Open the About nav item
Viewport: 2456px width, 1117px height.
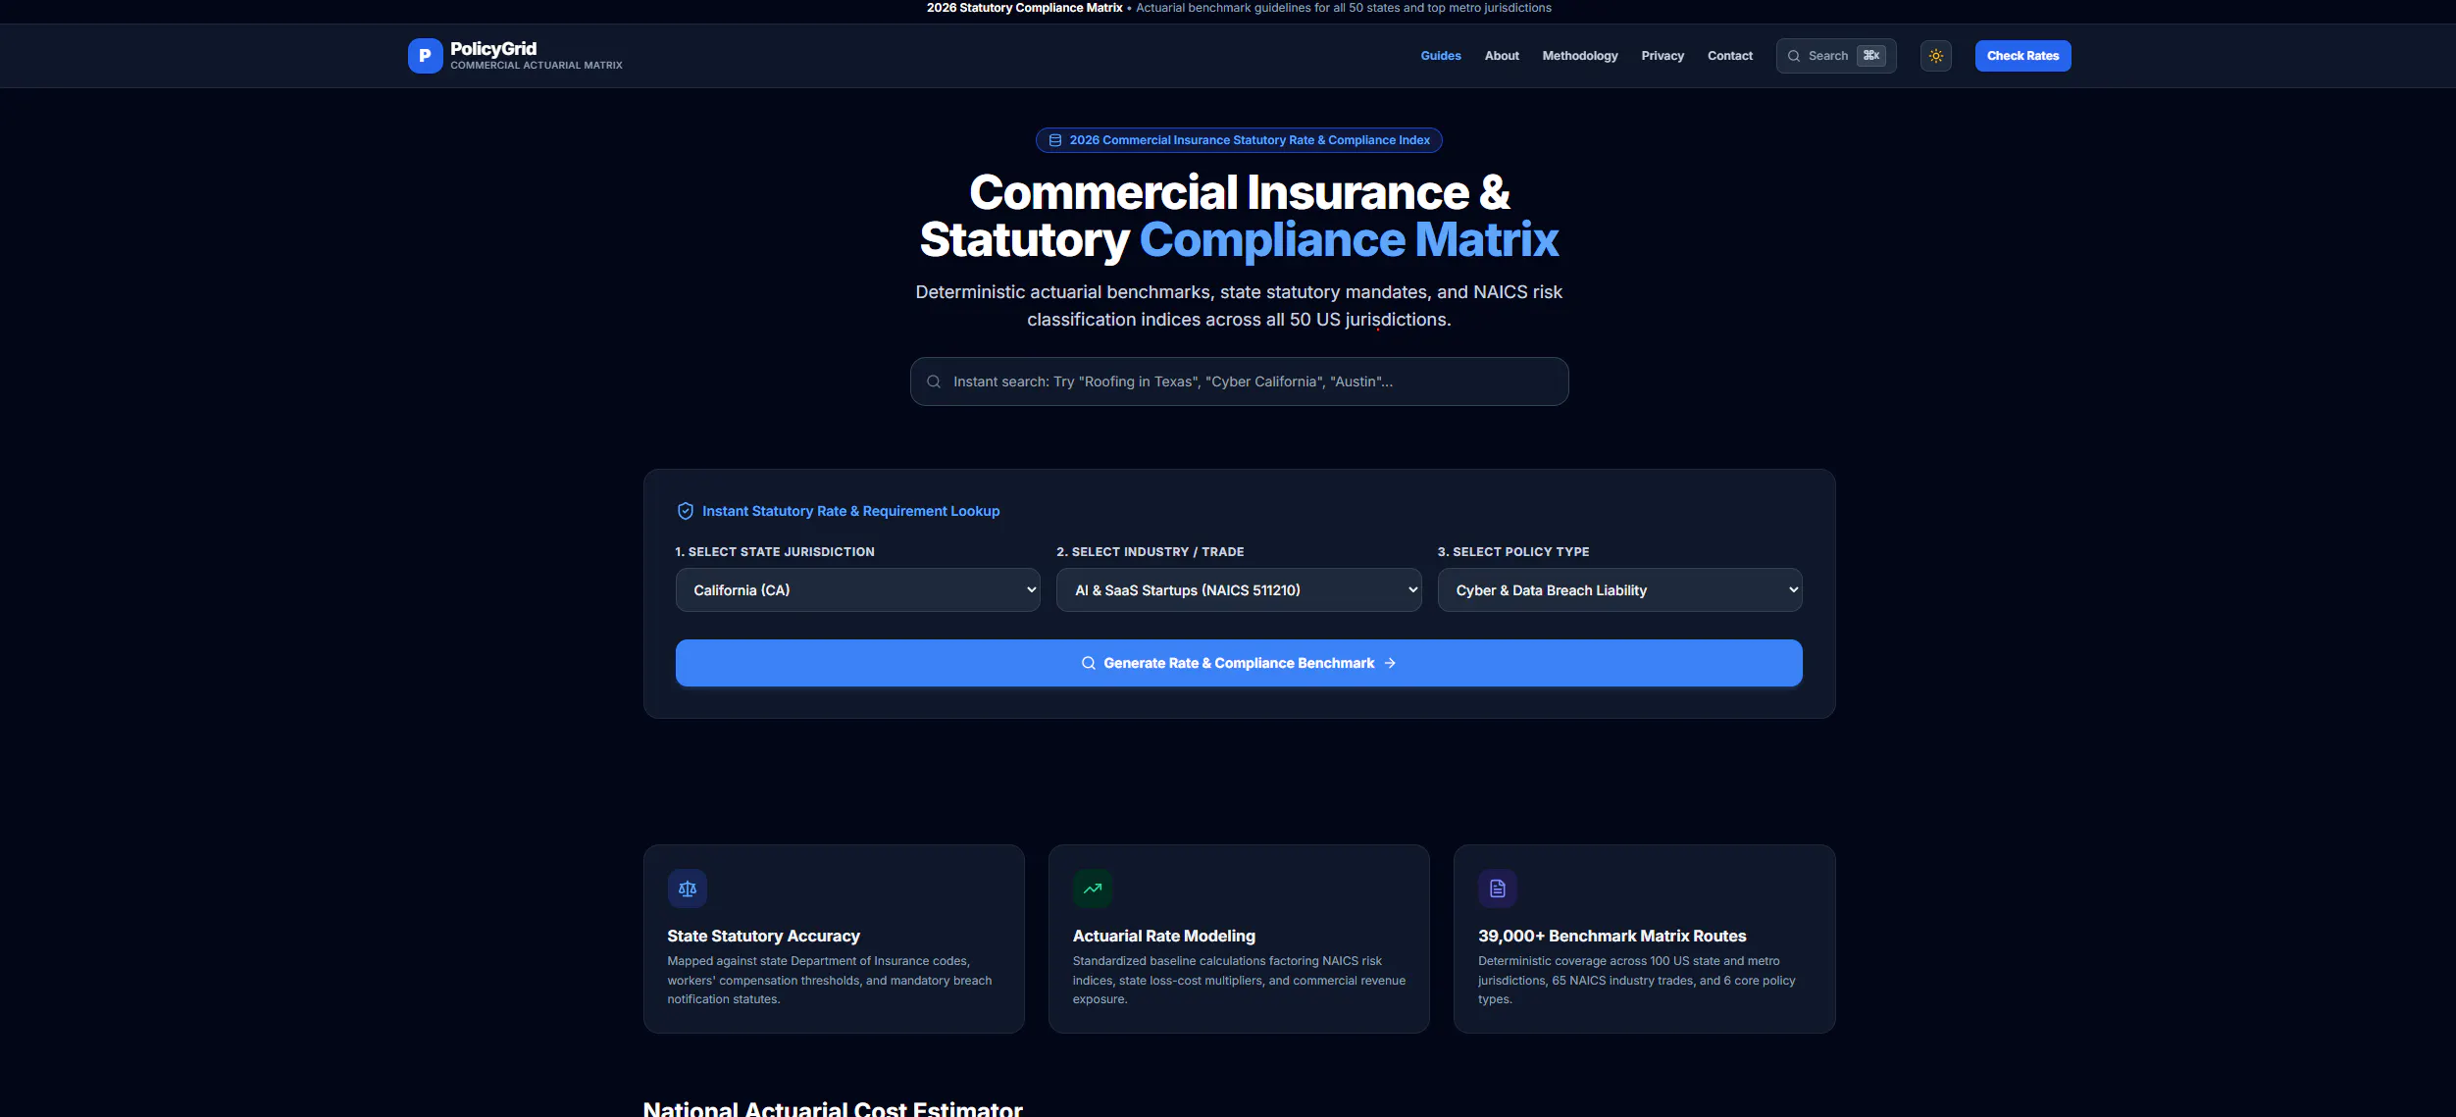pos(1502,56)
